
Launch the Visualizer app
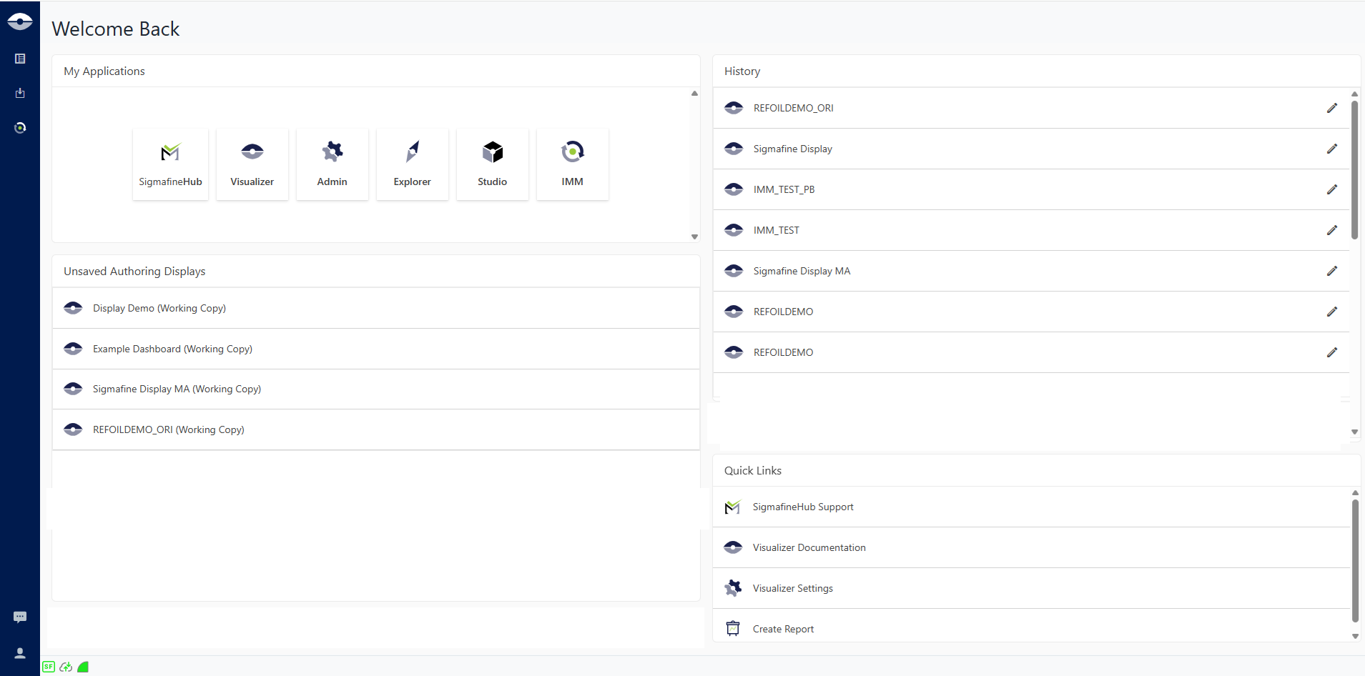tap(252, 164)
